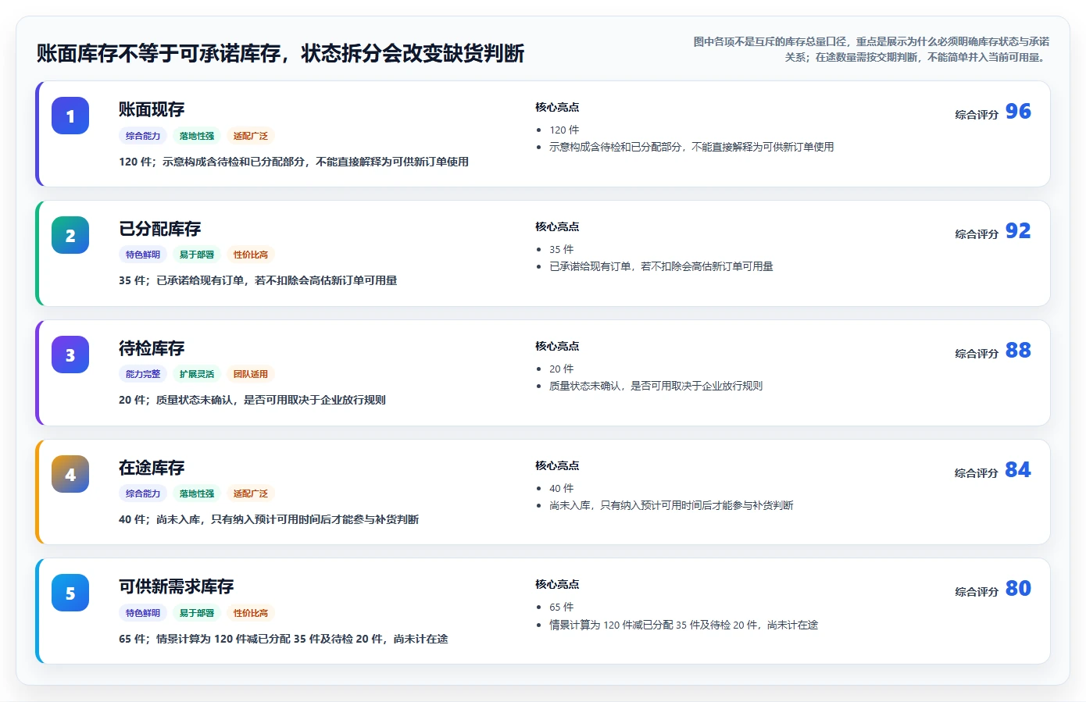Click the 团队适用 tag under 待检库存

(251, 374)
